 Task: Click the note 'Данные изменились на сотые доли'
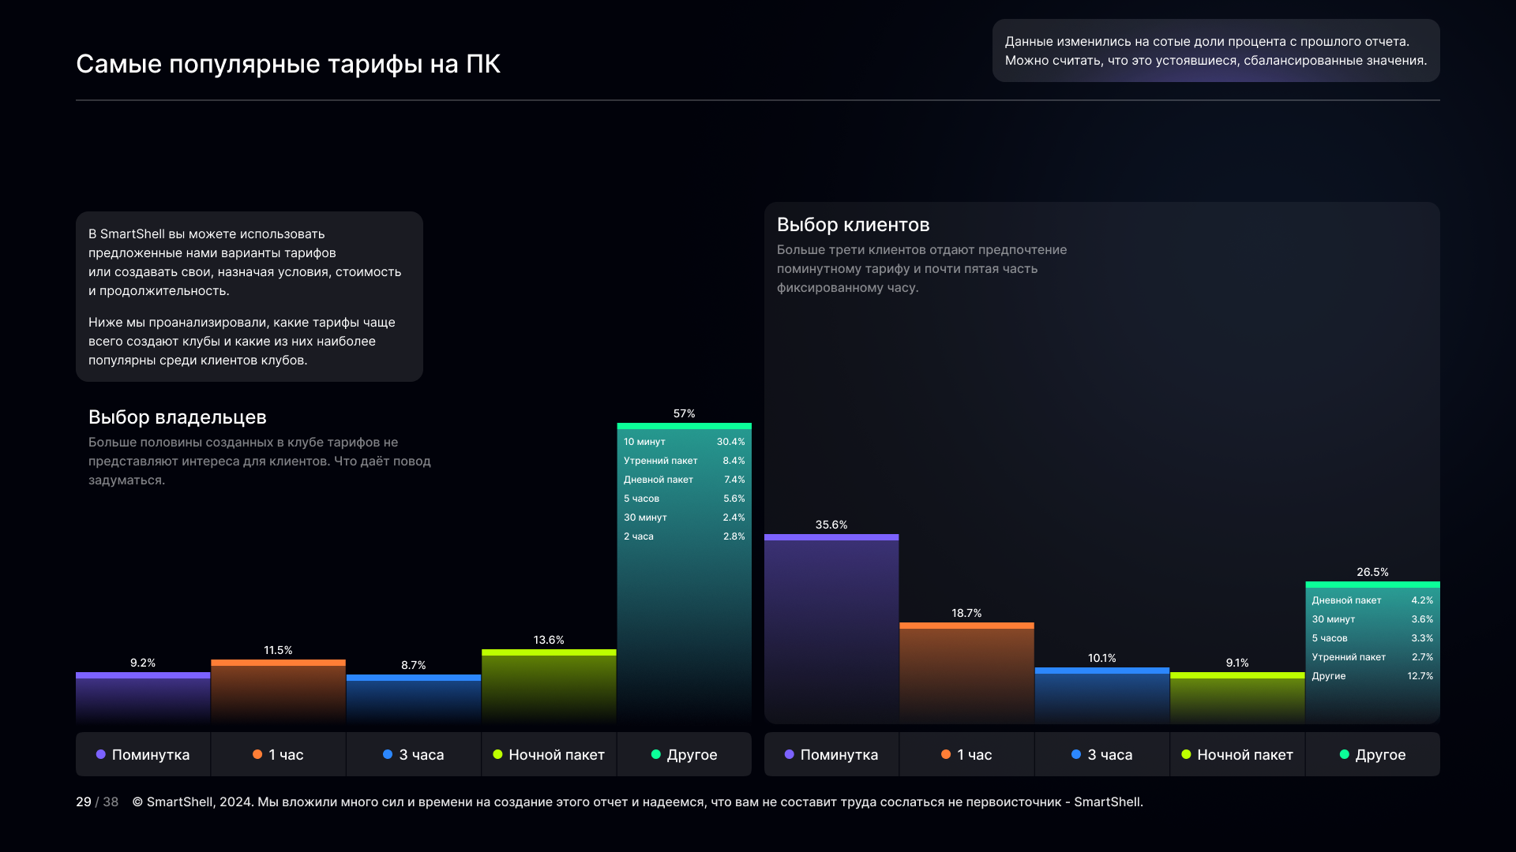[x=1216, y=50]
